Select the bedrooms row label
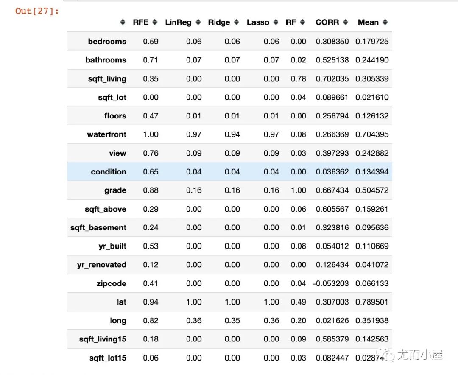The image size is (458, 375). click(107, 41)
